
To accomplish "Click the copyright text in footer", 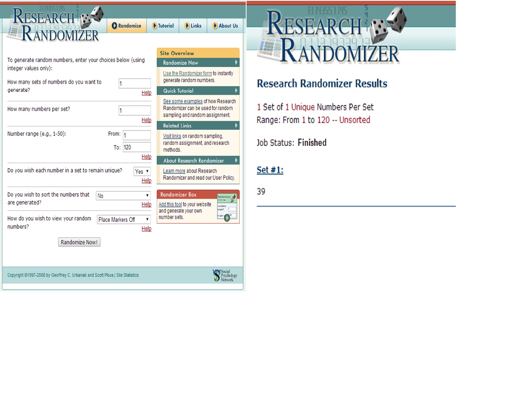I will [60, 275].
